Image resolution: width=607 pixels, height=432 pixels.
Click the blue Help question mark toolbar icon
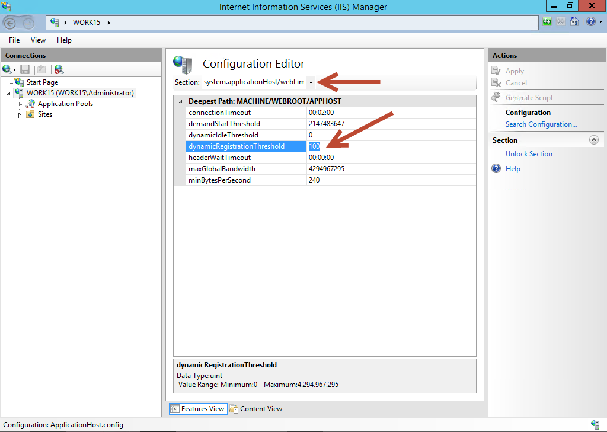tap(590, 22)
